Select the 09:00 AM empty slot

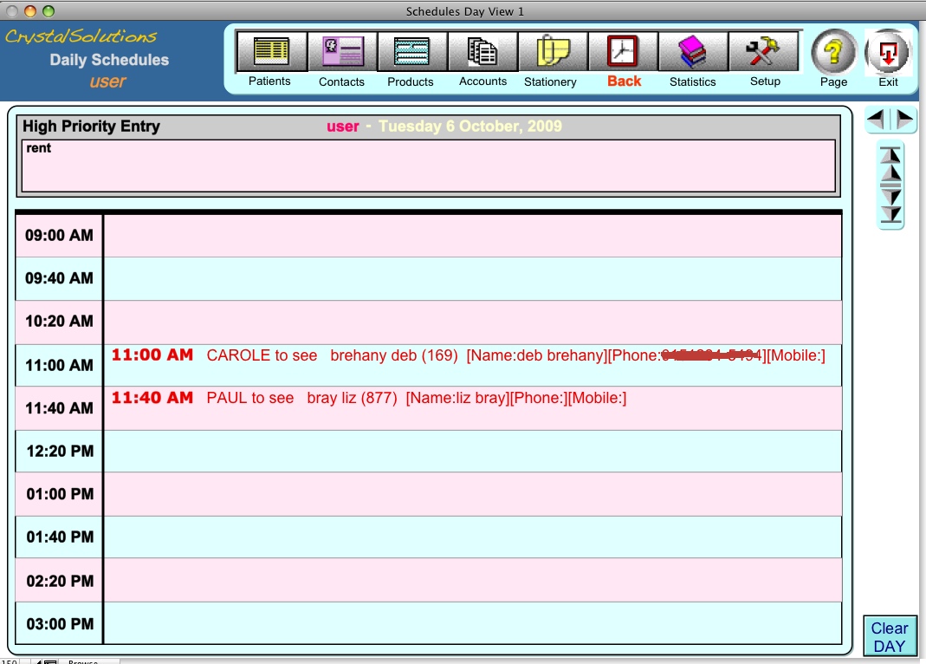472,236
